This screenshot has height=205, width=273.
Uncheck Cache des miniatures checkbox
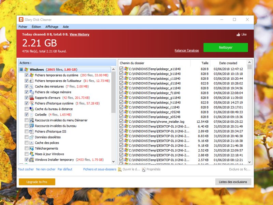click(27, 86)
